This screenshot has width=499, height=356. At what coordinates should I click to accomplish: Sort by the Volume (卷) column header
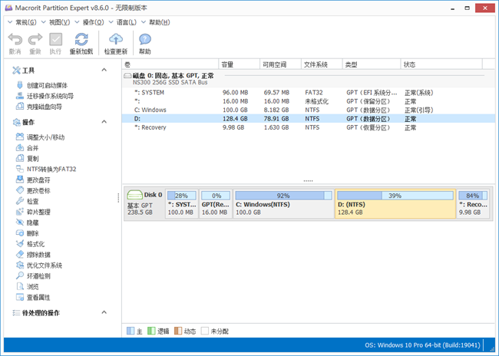pyautogui.click(x=170, y=64)
